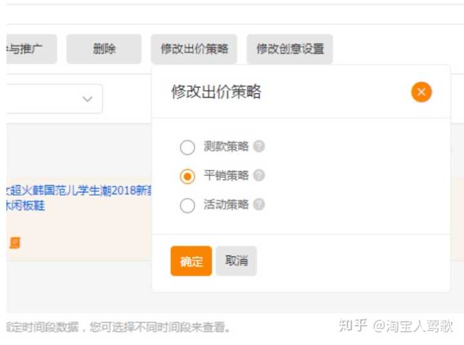The height and width of the screenshot is (345, 464).
Task: Click the help icon beside 活动策略
Action: pos(259,205)
